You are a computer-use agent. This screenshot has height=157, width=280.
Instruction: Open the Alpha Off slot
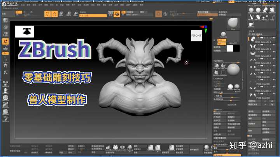click(233, 37)
